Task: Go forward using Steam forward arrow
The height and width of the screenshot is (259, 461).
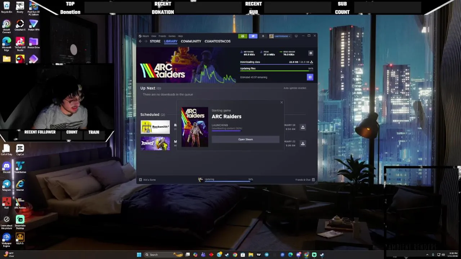Action: click(146, 41)
